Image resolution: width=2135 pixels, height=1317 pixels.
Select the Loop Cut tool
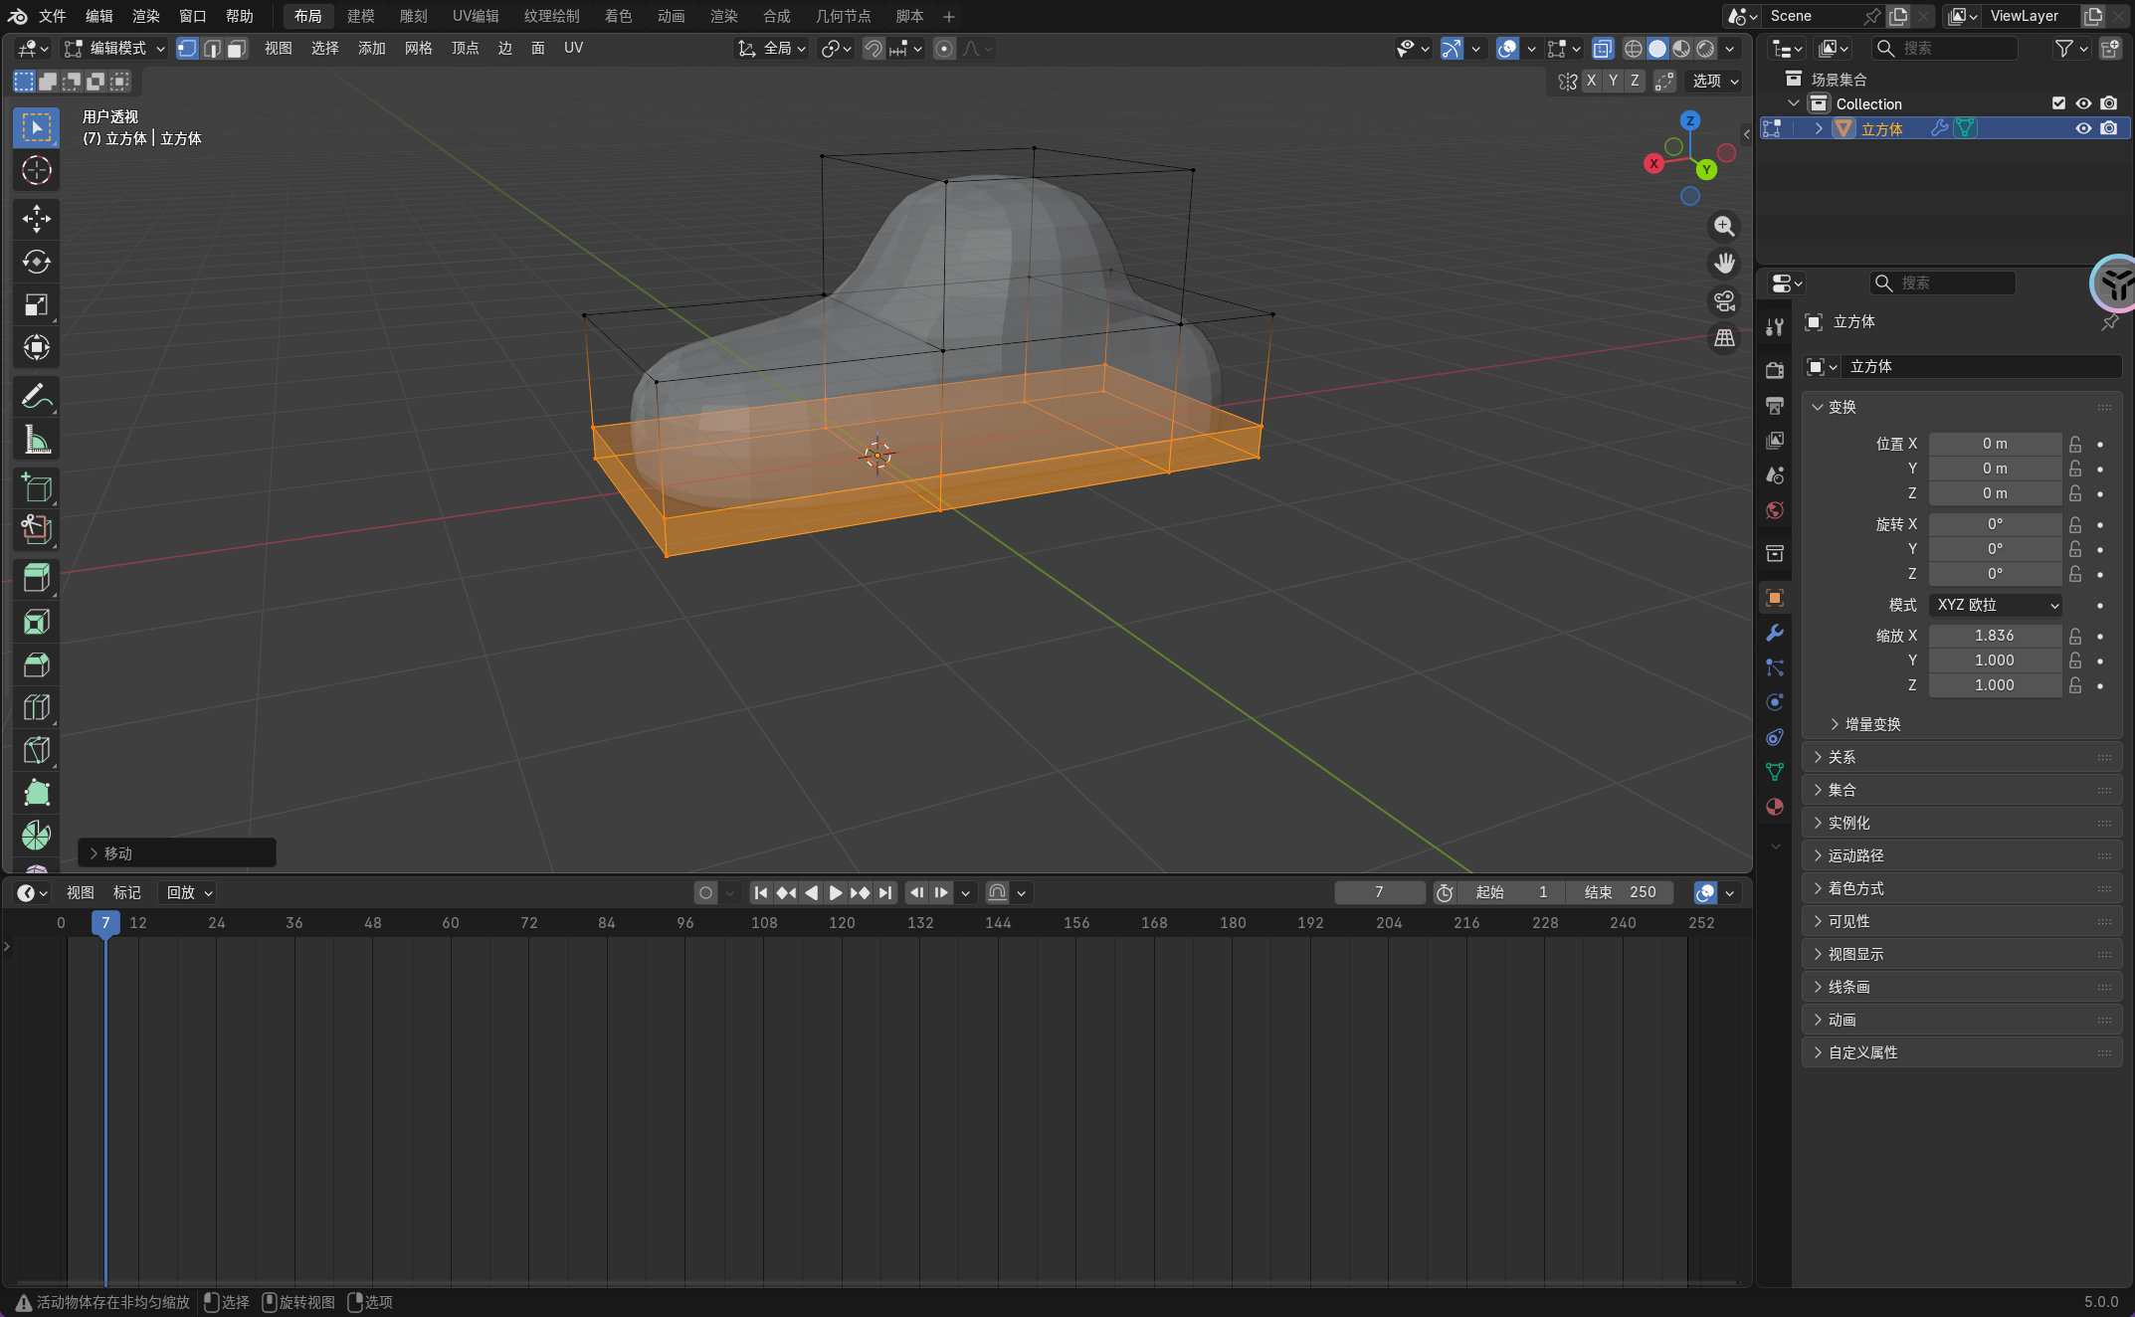point(37,707)
